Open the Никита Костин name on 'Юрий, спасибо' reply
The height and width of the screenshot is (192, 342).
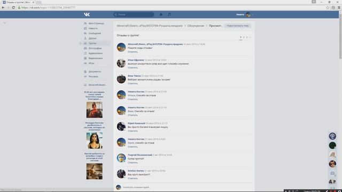(x=136, y=139)
